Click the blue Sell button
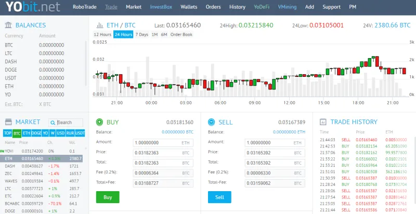Image resolution: width=416 pixels, height=214 pixels. [x=219, y=197]
